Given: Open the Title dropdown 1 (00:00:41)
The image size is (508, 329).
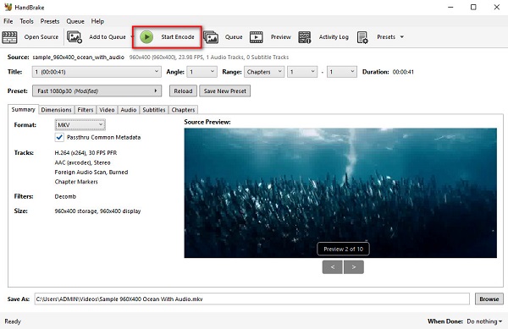Looking at the screenshot, I should (x=97, y=72).
